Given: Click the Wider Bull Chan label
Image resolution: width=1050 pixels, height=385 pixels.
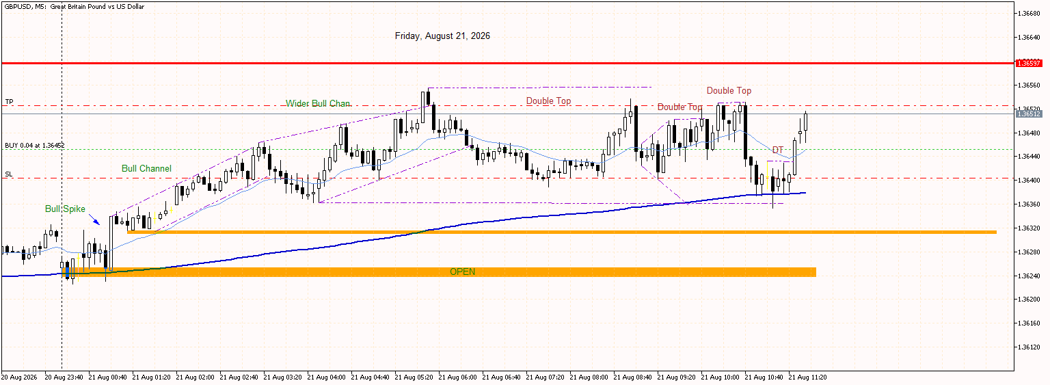Looking at the screenshot, I should (318, 103).
